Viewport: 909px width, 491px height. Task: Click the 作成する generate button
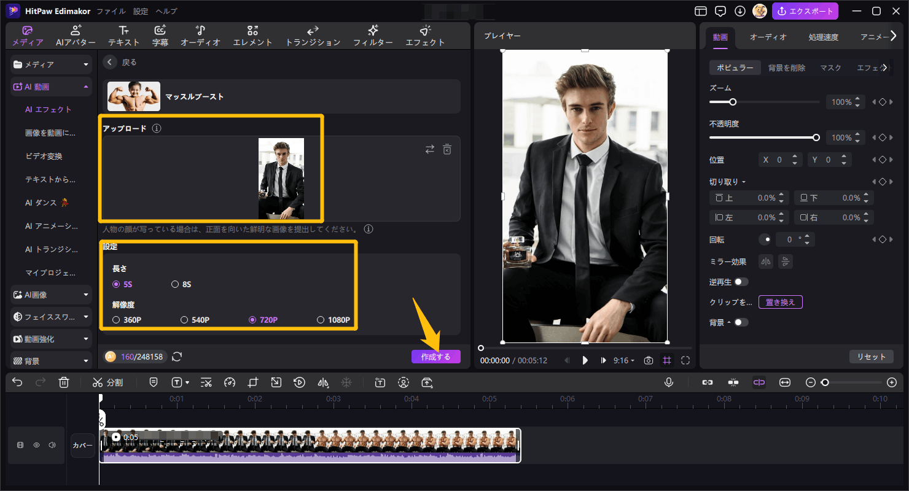[x=435, y=357]
